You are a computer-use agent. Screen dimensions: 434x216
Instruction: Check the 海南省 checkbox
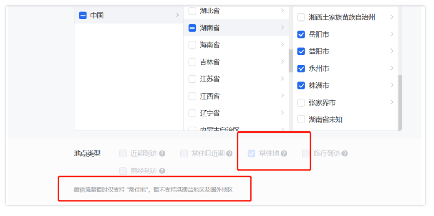tap(193, 45)
